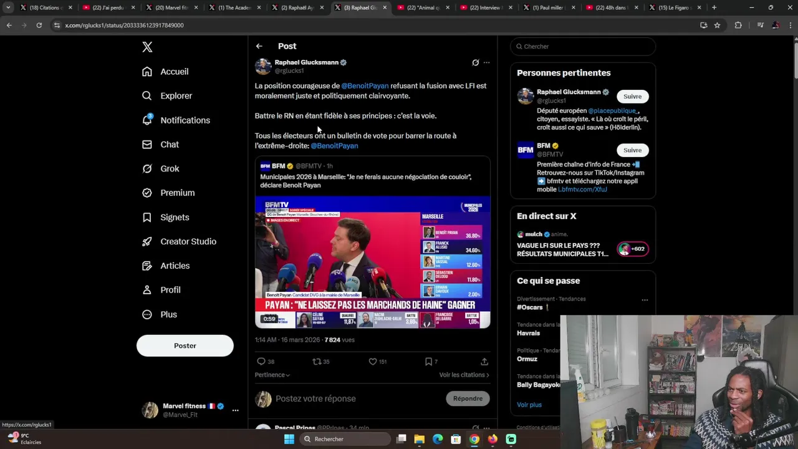Click the Poster button
This screenshot has height=449, width=798.
[185, 345]
